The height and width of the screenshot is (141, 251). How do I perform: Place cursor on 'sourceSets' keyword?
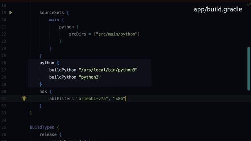[51, 13]
